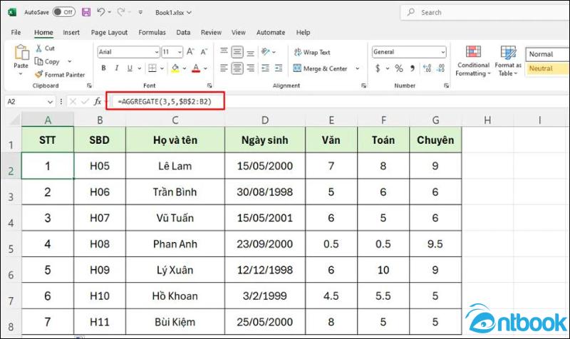Click the Cut scissors icon
This screenshot has height=339, width=570.
(x=38, y=48)
